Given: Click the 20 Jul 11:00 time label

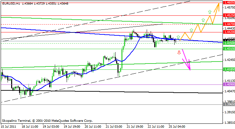Looking at the screenshot, I should point(93,127).
